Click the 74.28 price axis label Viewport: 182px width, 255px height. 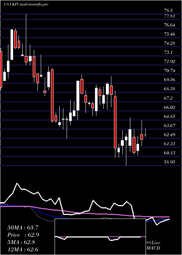(170, 43)
